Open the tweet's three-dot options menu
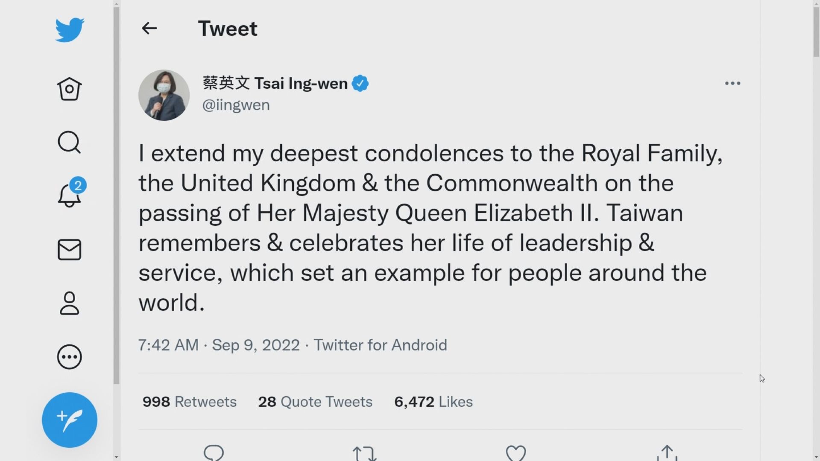 click(x=732, y=84)
